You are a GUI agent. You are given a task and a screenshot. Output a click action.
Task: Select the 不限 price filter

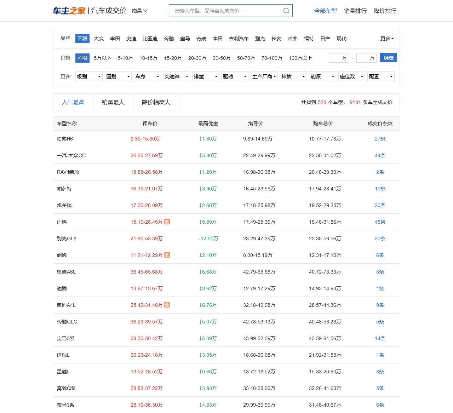point(82,58)
